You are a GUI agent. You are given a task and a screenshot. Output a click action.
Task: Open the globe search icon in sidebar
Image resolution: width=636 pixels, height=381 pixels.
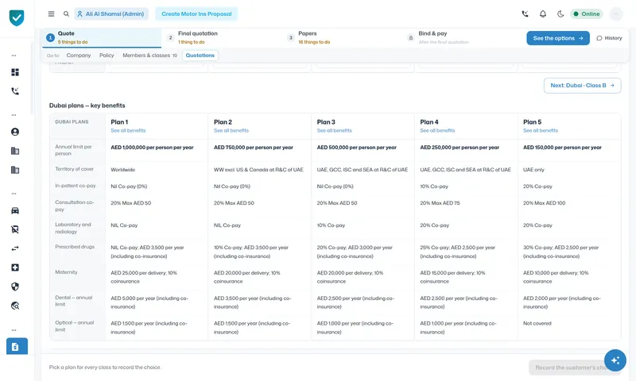click(x=15, y=306)
